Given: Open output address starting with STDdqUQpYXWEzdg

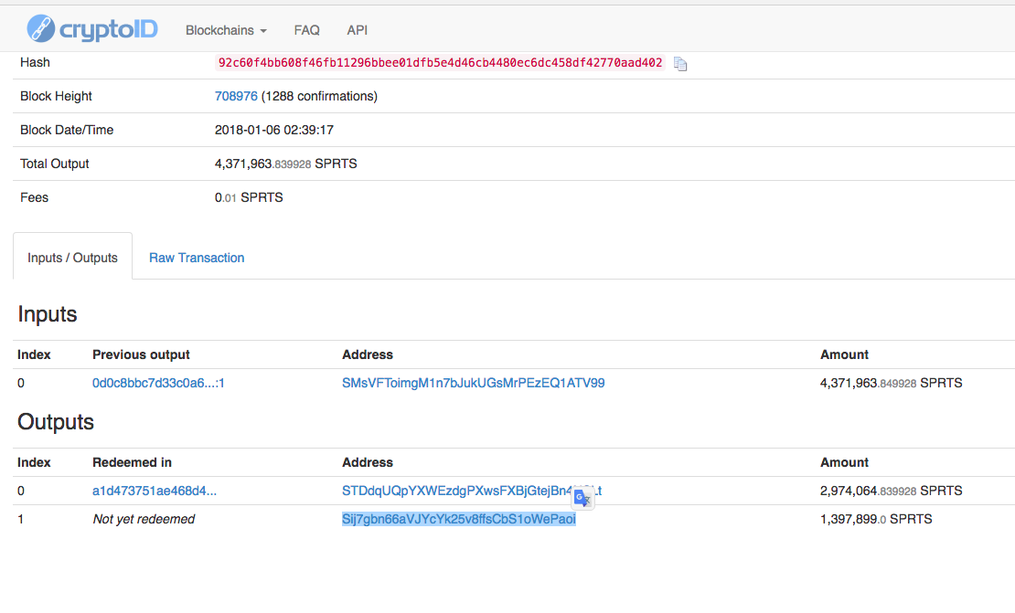Looking at the screenshot, I should [x=472, y=491].
